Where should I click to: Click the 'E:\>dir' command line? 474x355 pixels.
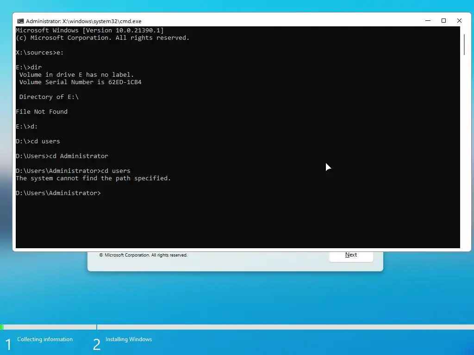pyautogui.click(x=29, y=67)
